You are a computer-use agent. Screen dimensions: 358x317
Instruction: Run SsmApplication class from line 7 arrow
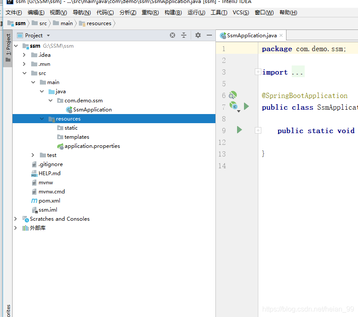(246, 106)
